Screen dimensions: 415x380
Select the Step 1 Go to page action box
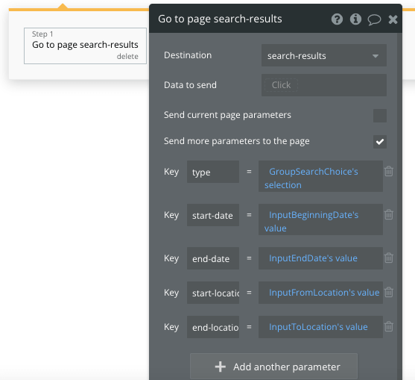[85, 46]
